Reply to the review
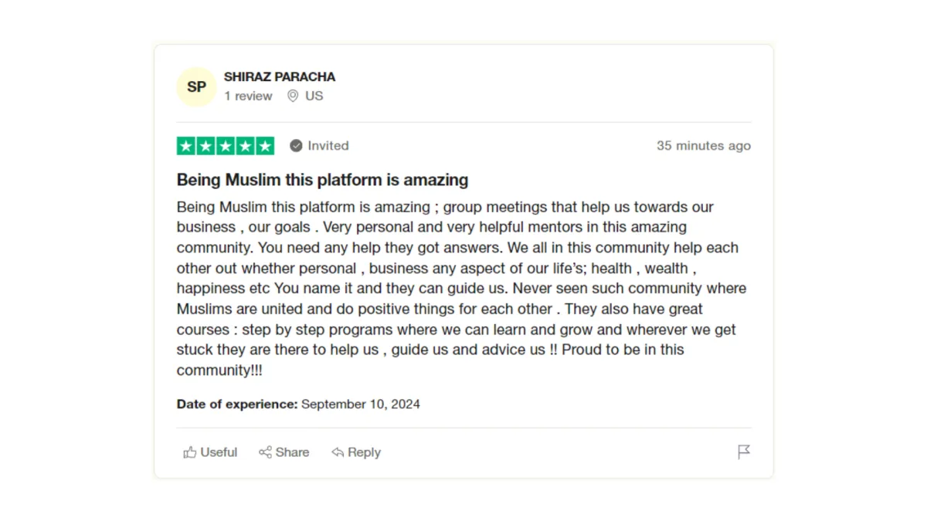 click(x=356, y=452)
